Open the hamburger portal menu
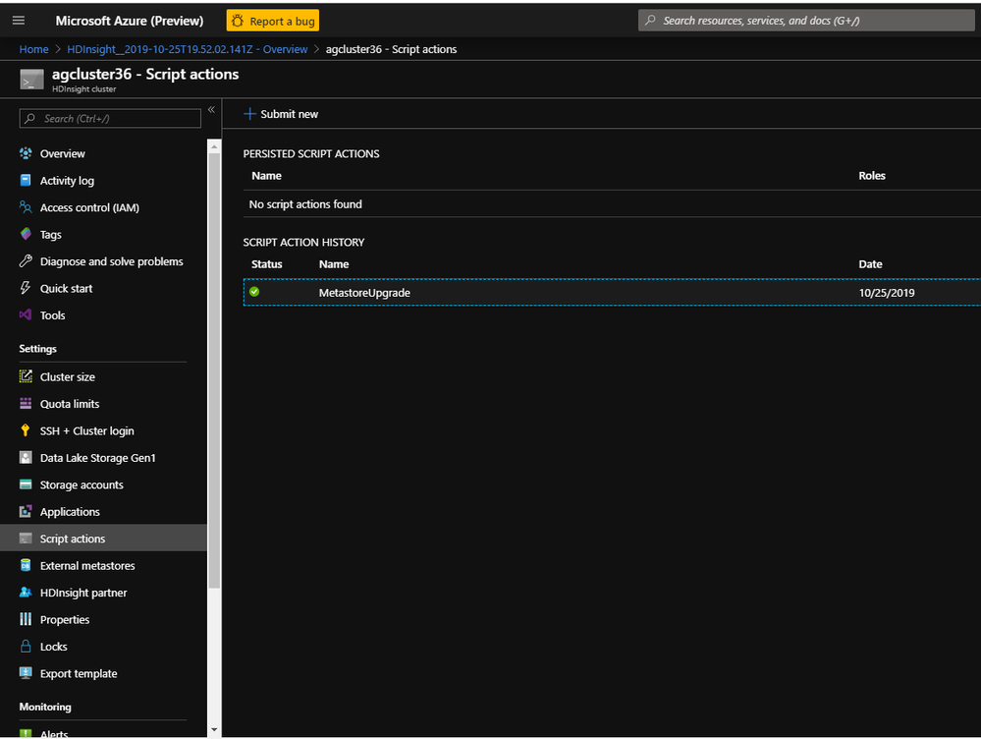The width and height of the screenshot is (981, 739). click(19, 21)
